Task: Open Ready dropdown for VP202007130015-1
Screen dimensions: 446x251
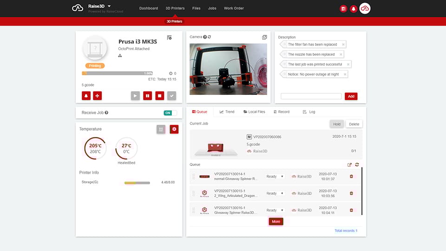Action: [x=275, y=193]
